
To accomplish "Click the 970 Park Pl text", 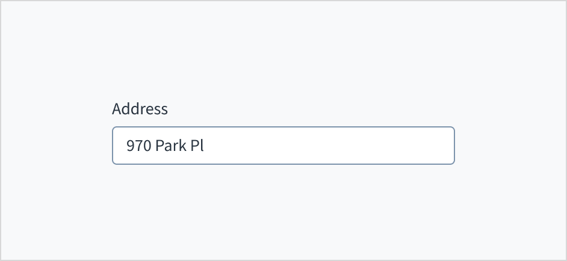I will click(165, 146).
